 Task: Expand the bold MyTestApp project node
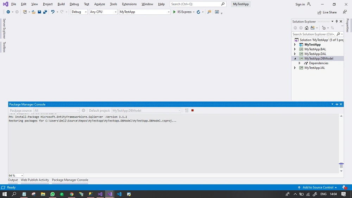pyautogui.click(x=295, y=44)
